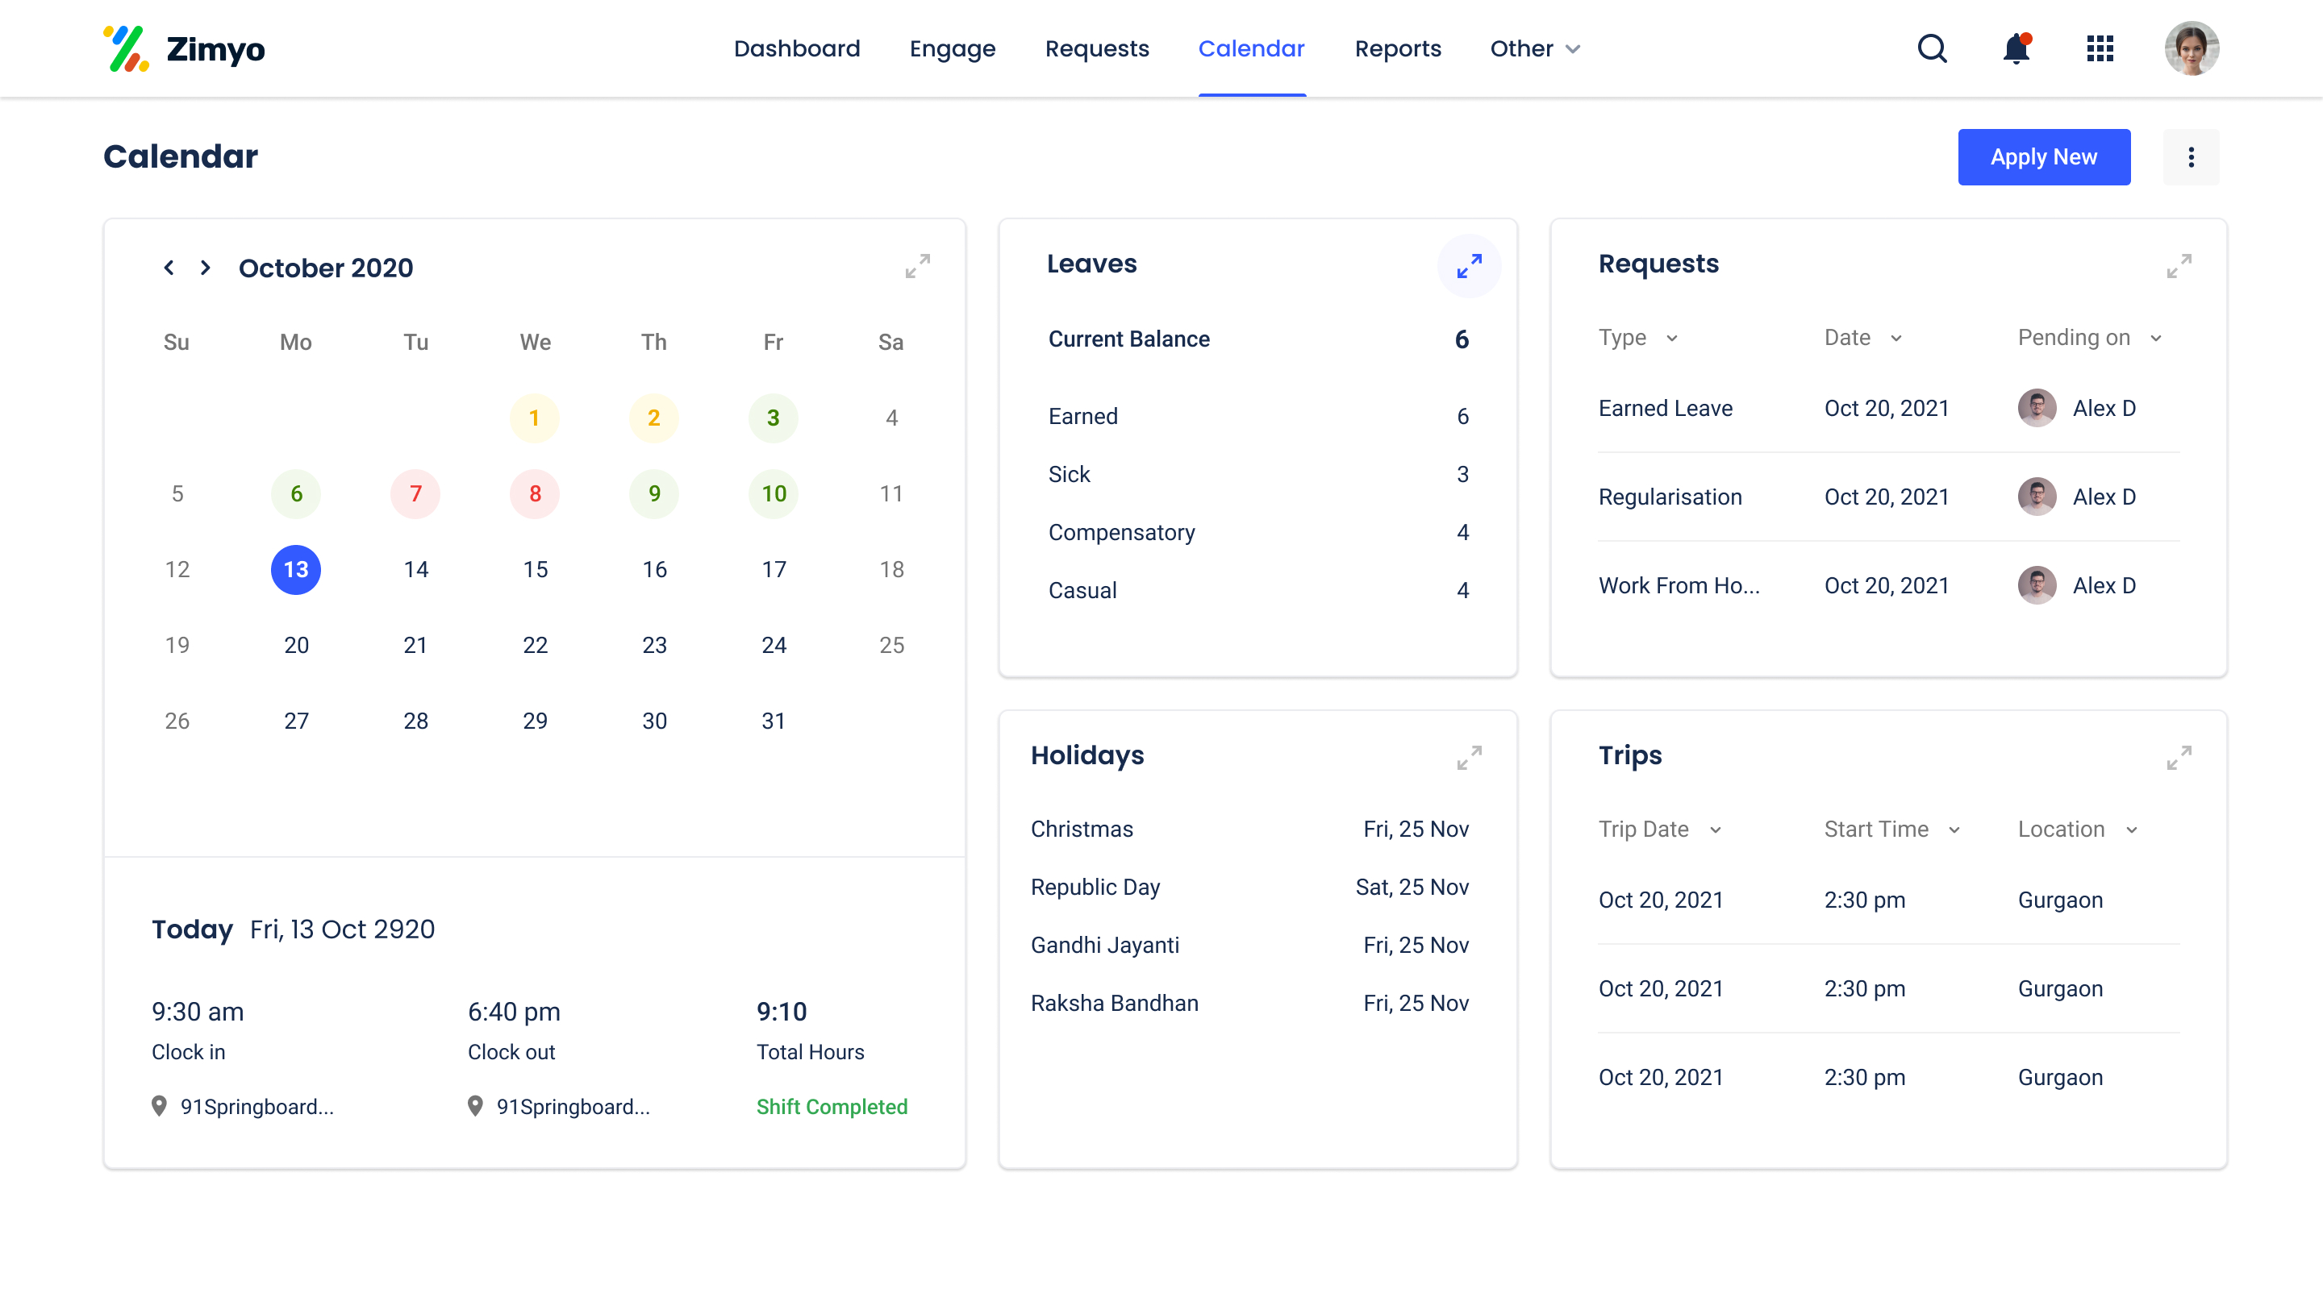Open the Other menu dropdown
The height and width of the screenshot is (1314, 2323).
tap(1535, 48)
